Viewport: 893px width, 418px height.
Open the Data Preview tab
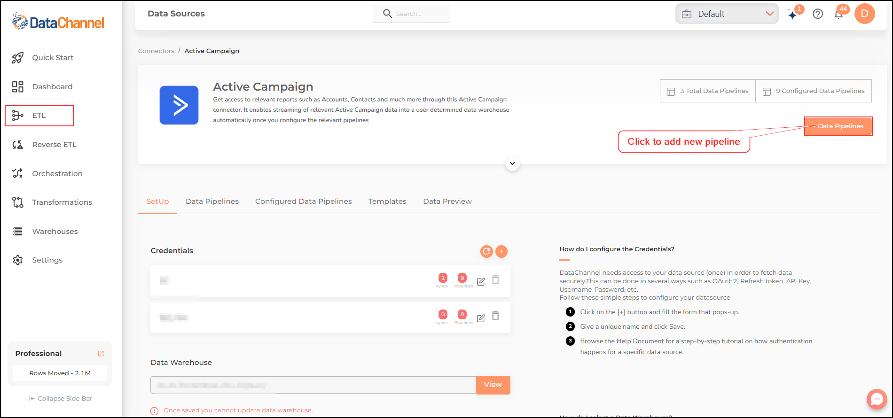tap(447, 201)
